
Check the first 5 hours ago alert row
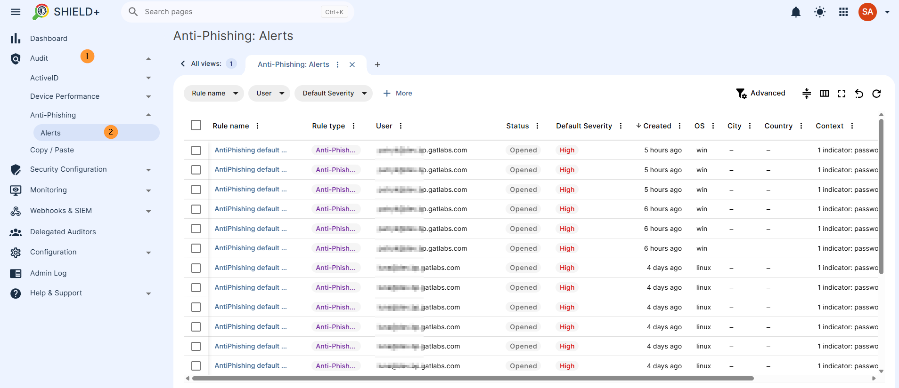tap(196, 150)
